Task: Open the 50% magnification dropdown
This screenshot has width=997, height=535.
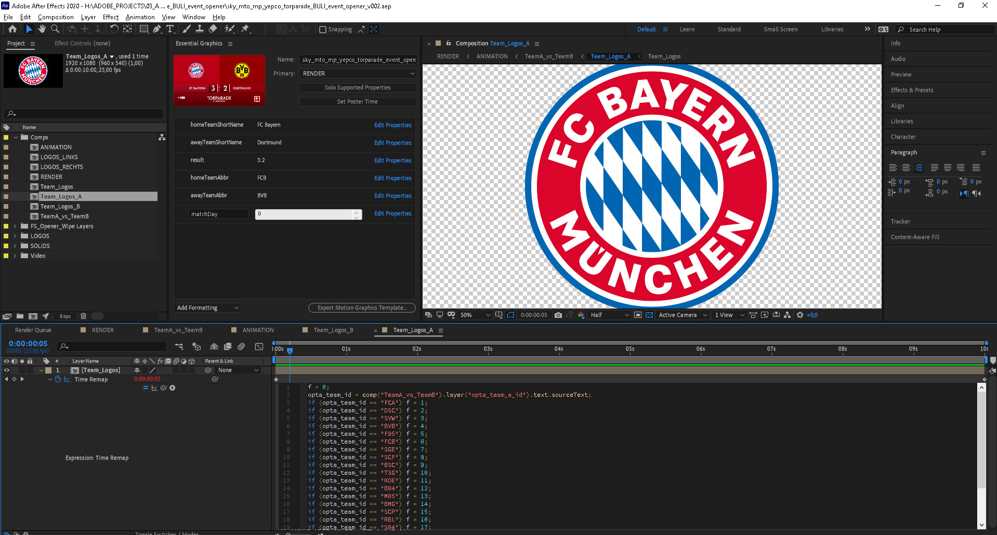Action: pos(475,315)
